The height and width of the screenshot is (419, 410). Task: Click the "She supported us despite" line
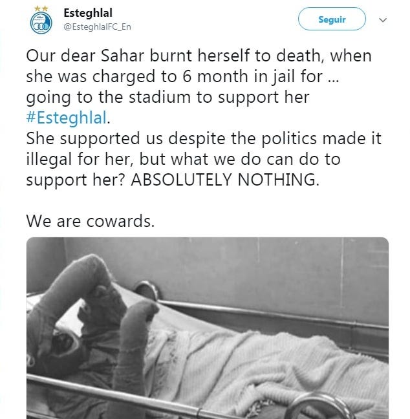(204, 138)
